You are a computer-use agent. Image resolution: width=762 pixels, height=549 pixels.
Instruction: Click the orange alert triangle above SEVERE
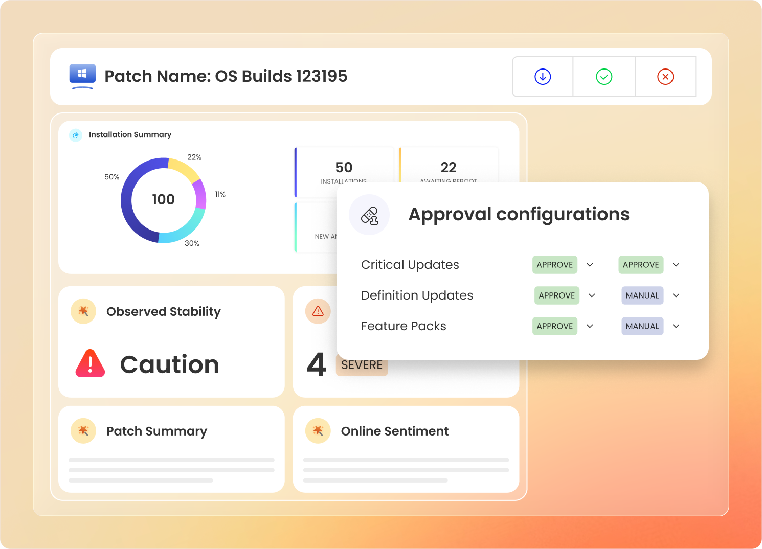click(x=318, y=311)
